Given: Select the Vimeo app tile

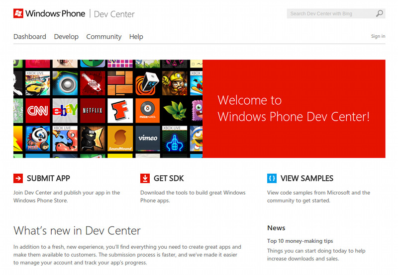Looking at the screenshot, I should coord(147,138).
